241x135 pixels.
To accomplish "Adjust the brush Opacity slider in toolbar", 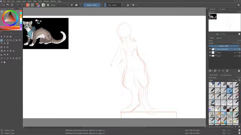I will [92, 5].
